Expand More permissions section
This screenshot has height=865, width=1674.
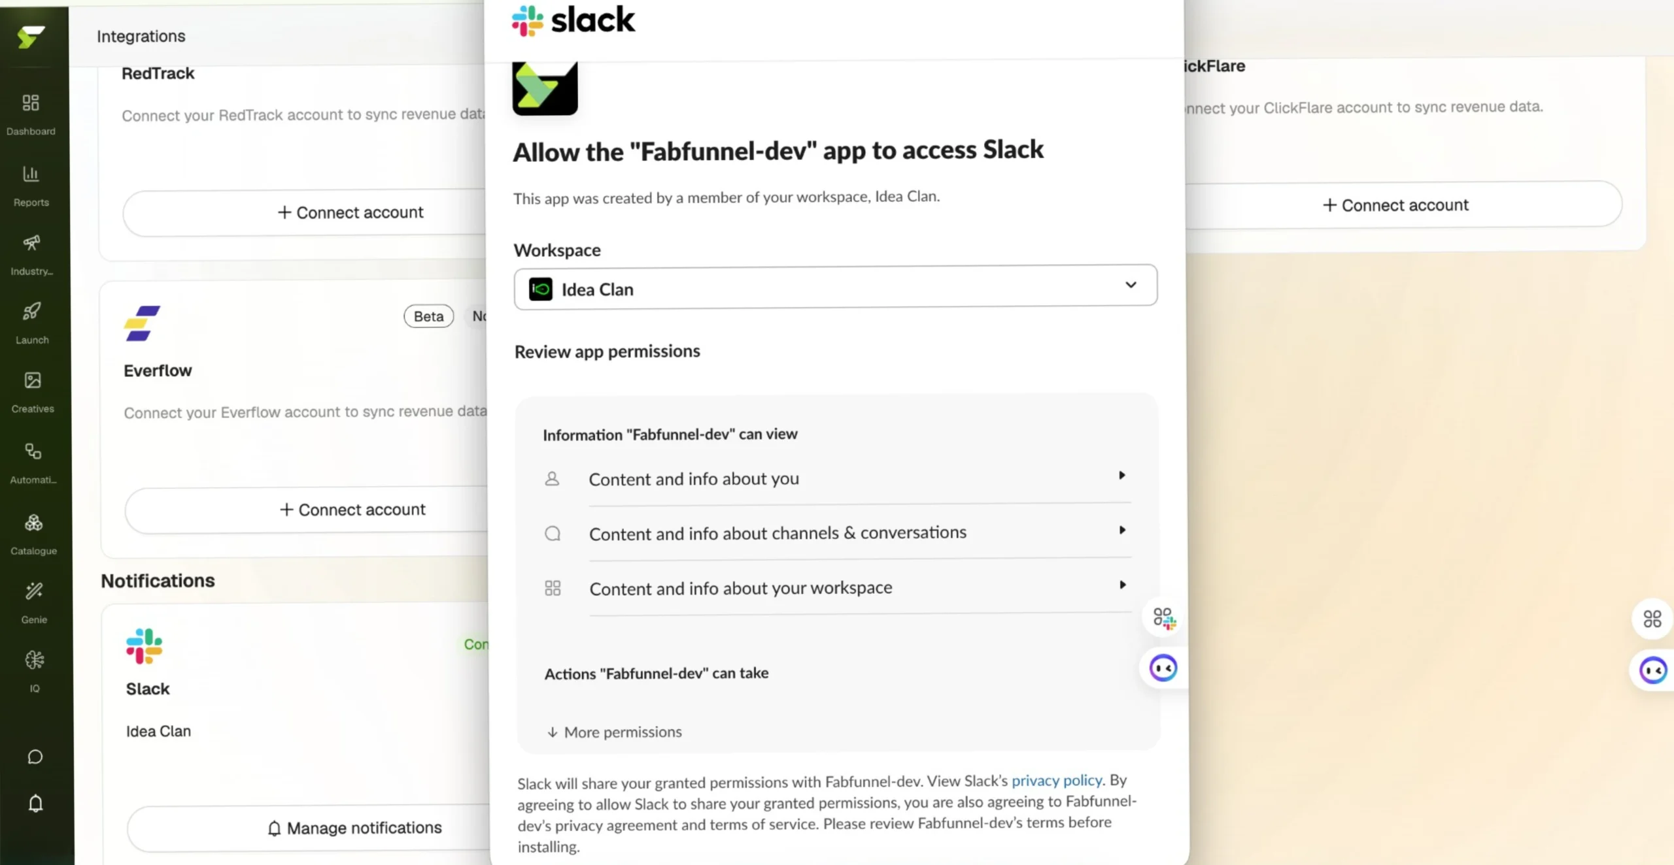pyautogui.click(x=615, y=732)
